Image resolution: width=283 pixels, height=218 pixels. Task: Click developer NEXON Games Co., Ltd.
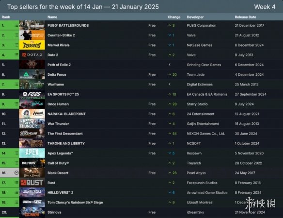coord(206,134)
